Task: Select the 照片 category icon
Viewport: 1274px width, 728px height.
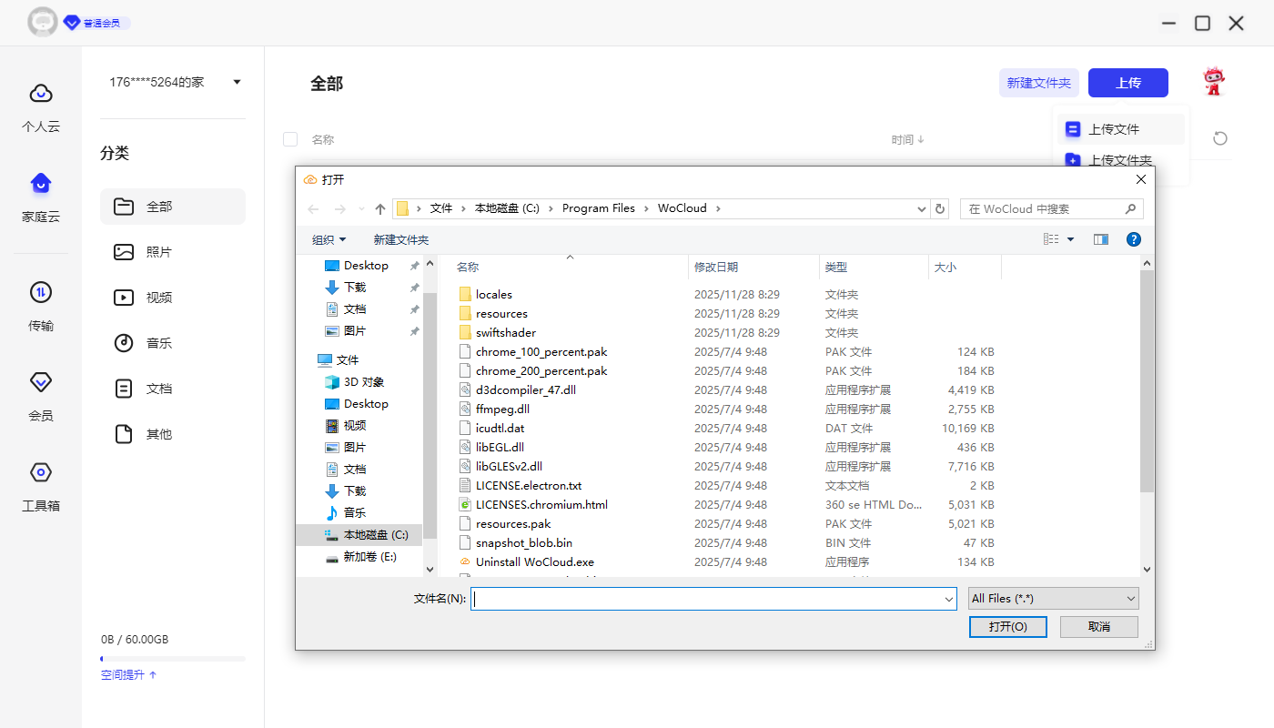Action: click(123, 251)
